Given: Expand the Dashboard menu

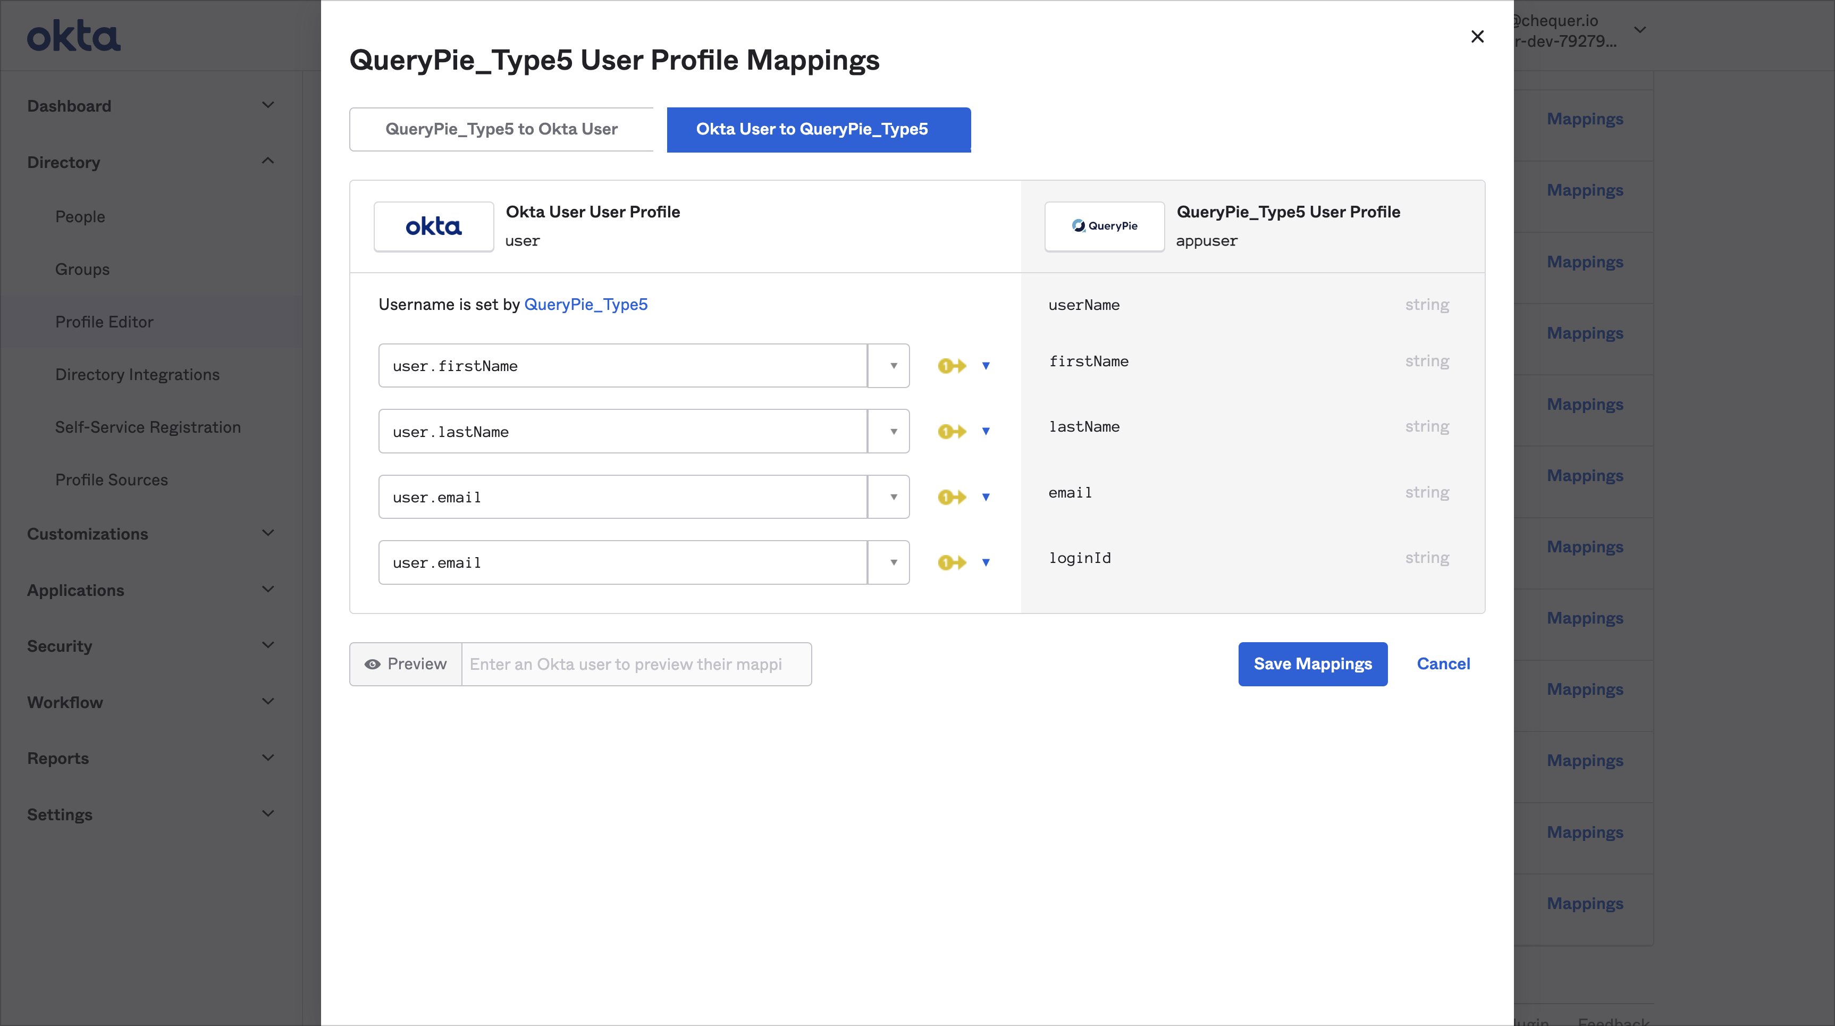Looking at the screenshot, I should (151, 105).
